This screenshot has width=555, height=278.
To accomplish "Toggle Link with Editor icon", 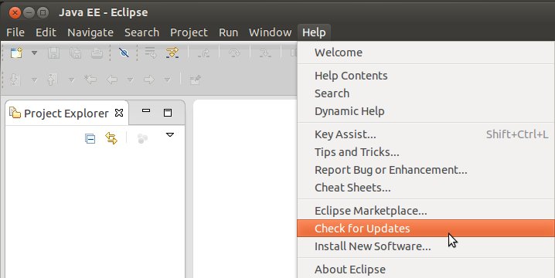I will (x=111, y=138).
